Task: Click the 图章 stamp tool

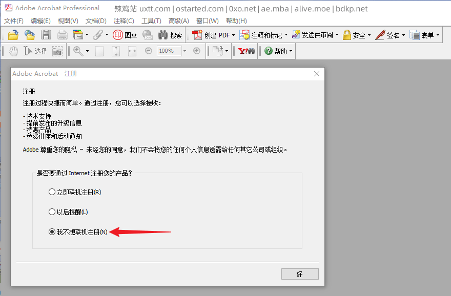Action: (125, 35)
